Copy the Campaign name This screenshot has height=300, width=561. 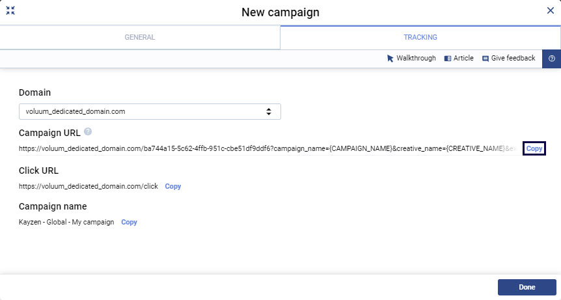pos(130,222)
